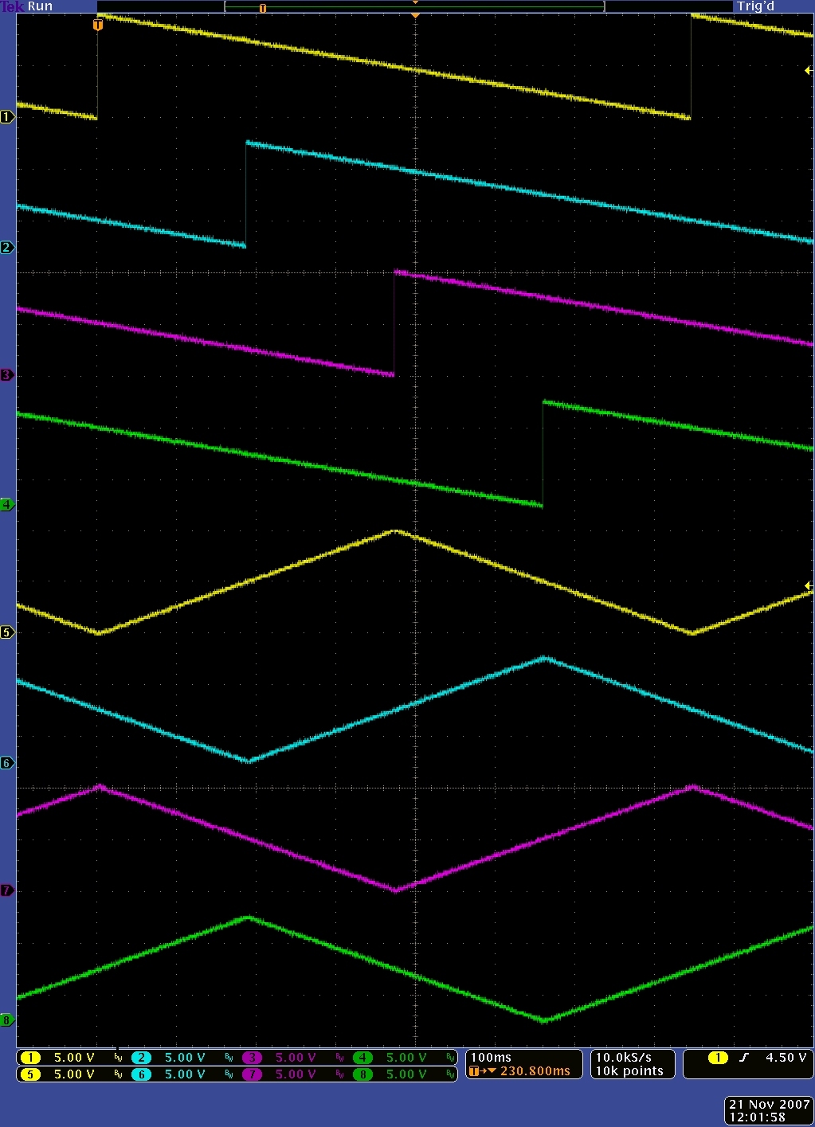The width and height of the screenshot is (815, 1127).
Task: Click the channel 5 ground marker
Action: point(7,632)
